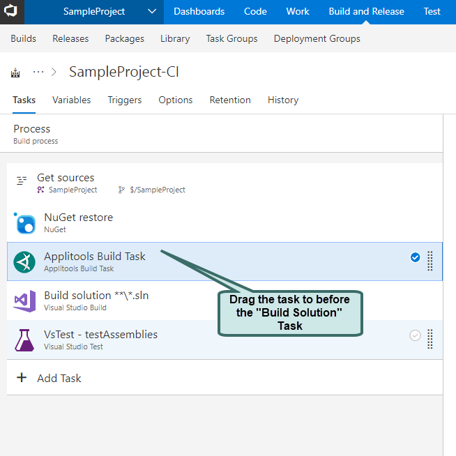Click the plus icon for Add Task
Viewport: 456px width, 456px height.
pyautogui.click(x=22, y=378)
